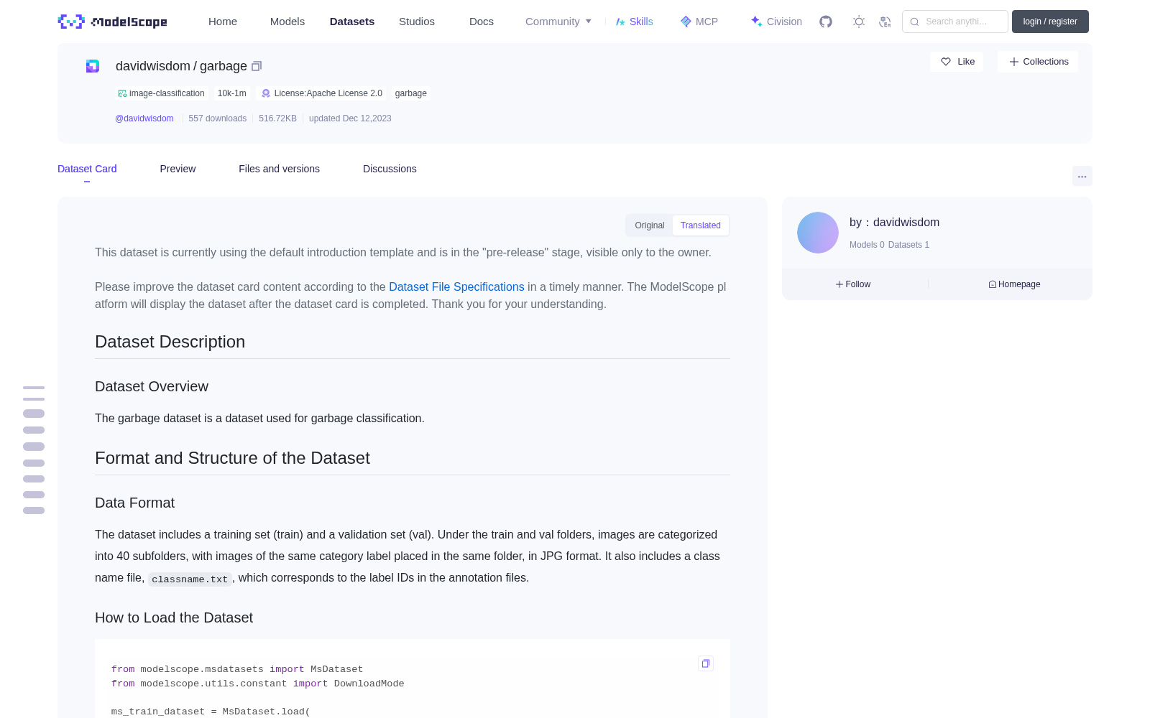Click the ModelScope logo
Image resolution: width=1150 pixels, height=718 pixels.
113,22
